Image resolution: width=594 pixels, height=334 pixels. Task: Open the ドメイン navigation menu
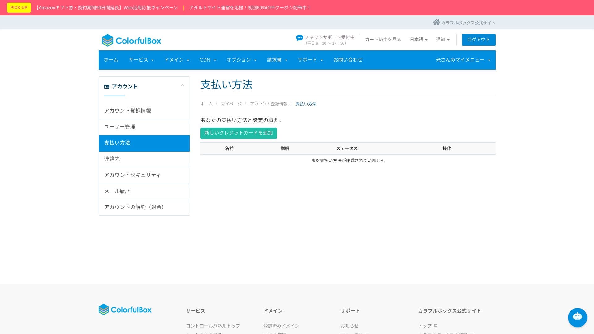click(177, 60)
